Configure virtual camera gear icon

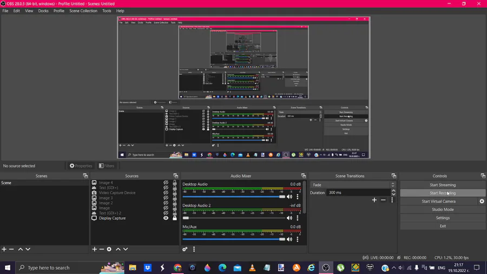point(482,201)
